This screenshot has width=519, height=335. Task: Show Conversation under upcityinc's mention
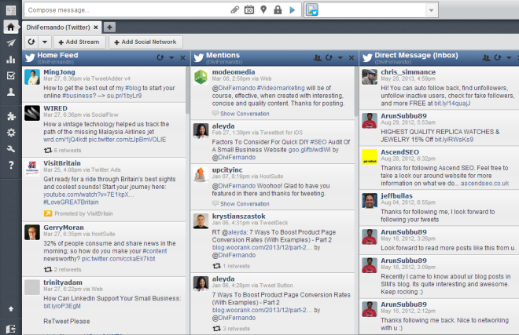(245, 204)
